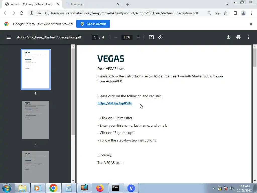Open Firefox from taskbar

point(100,188)
